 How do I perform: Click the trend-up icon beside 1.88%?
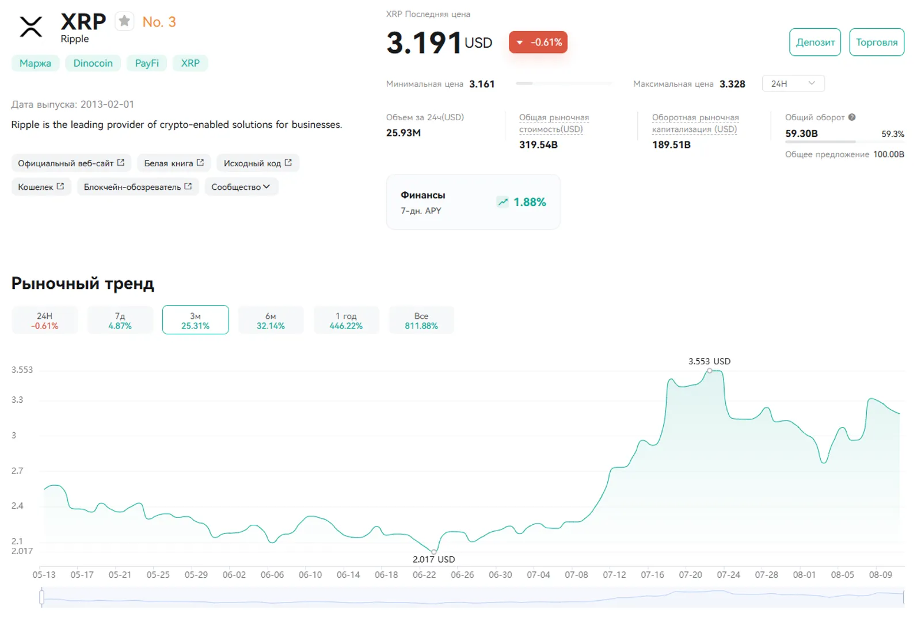click(503, 202)
